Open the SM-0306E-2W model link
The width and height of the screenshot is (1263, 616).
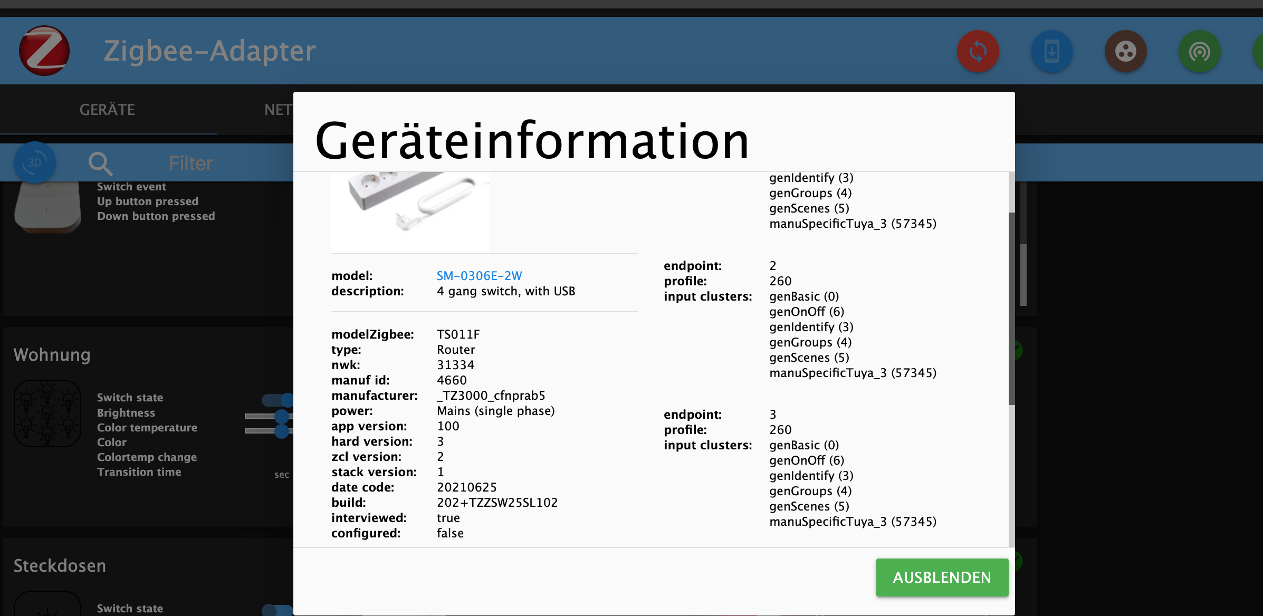[479, 276]
